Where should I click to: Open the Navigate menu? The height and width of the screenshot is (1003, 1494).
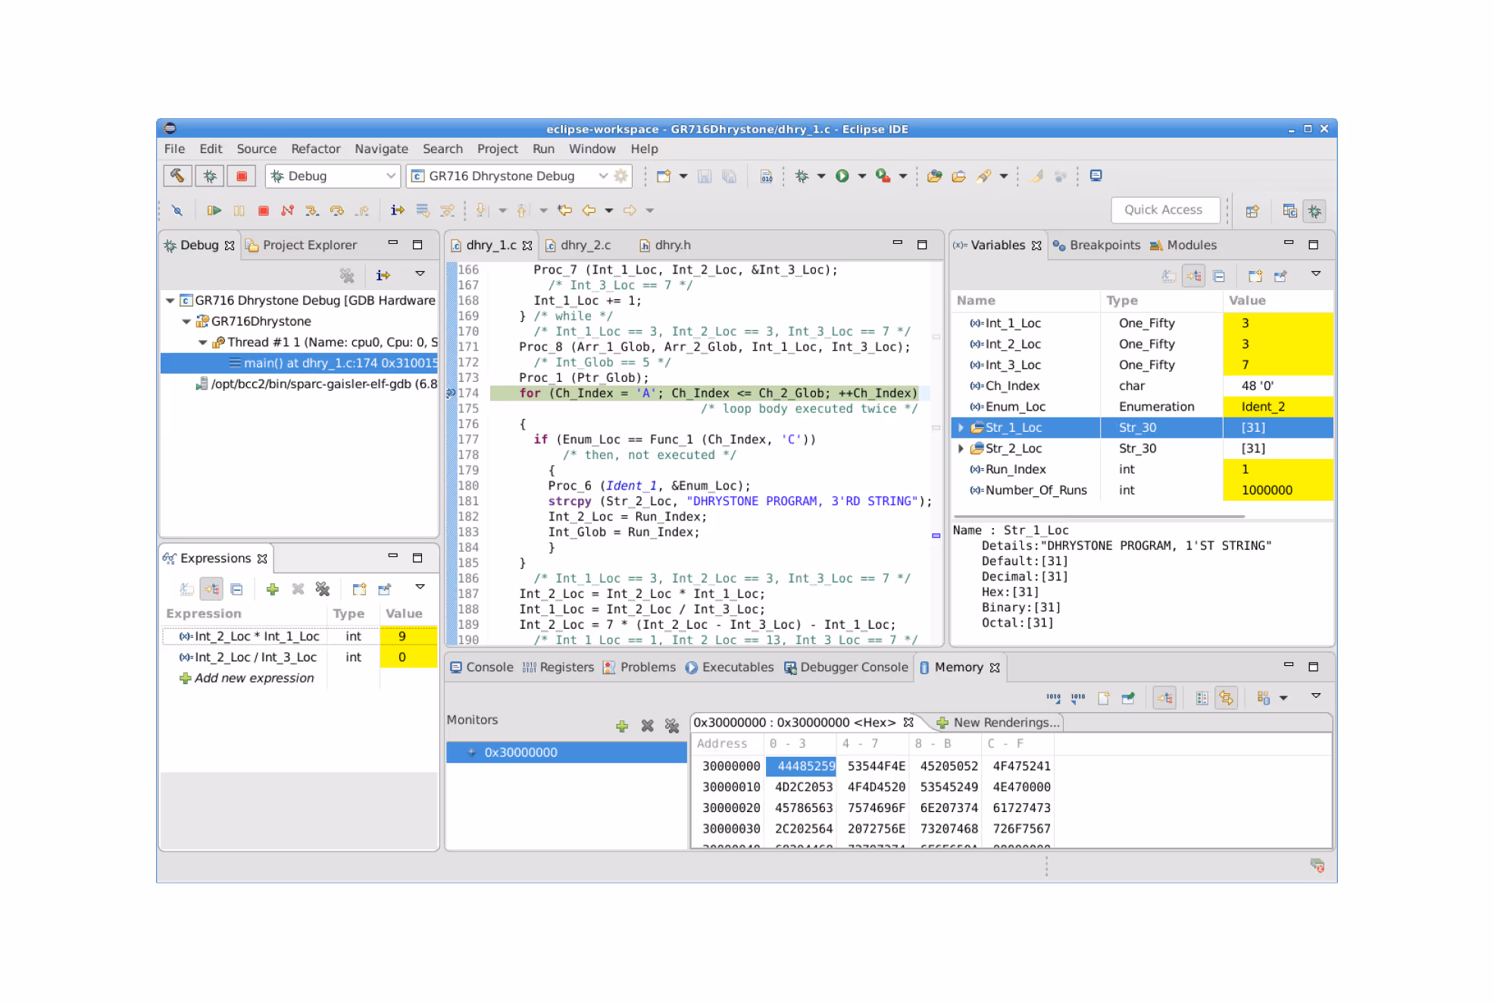[381, 148]
